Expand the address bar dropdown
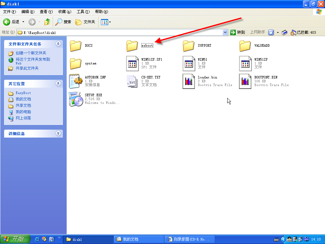Screen dimensions: 325x244 [225, 32]
